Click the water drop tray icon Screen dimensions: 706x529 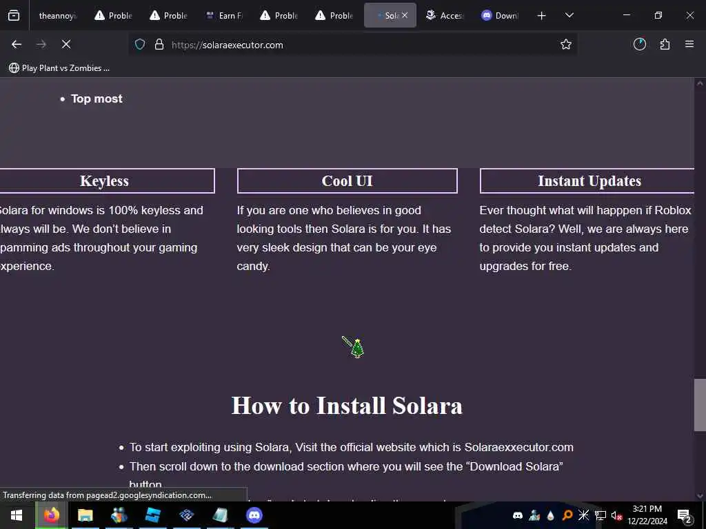(x=550, y=515)
